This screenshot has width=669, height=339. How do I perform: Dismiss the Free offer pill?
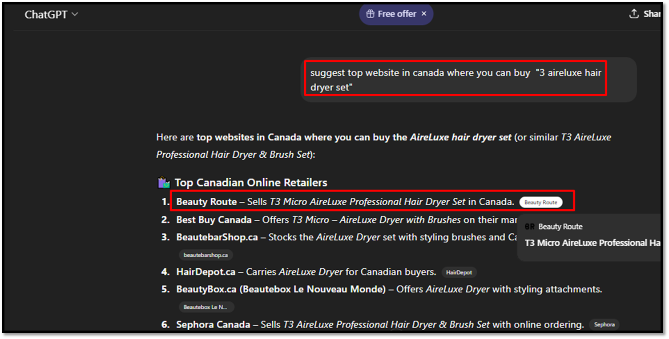424,14
